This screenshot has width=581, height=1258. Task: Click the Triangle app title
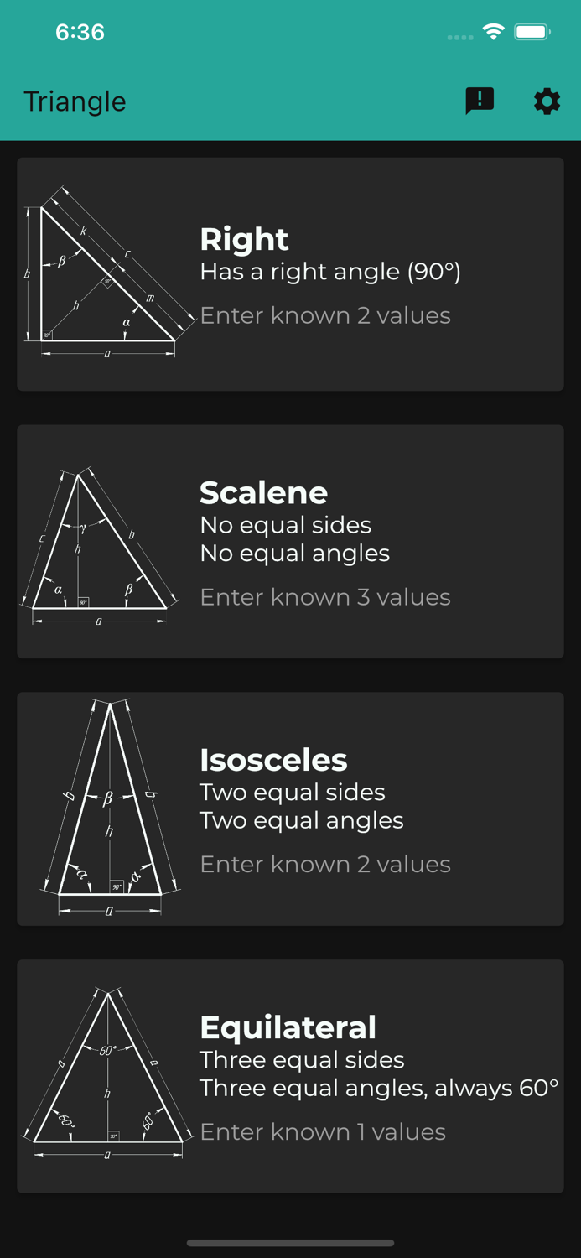[x=75, y=101]
